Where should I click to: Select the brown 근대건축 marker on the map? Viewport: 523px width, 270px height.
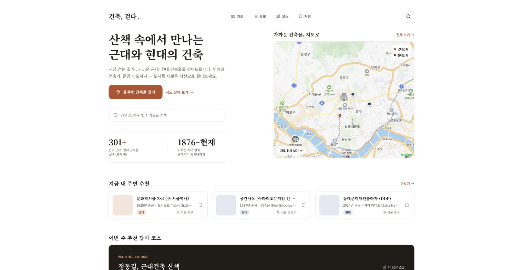(340, 115)
